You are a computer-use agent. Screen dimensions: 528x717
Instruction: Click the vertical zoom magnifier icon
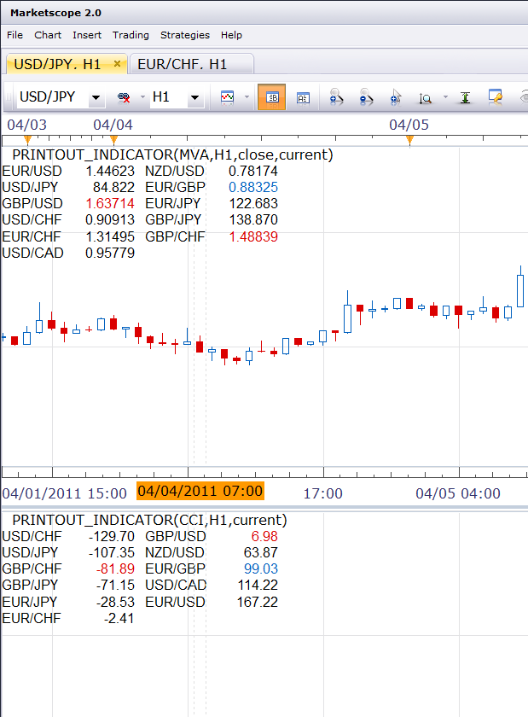point(425,98)
